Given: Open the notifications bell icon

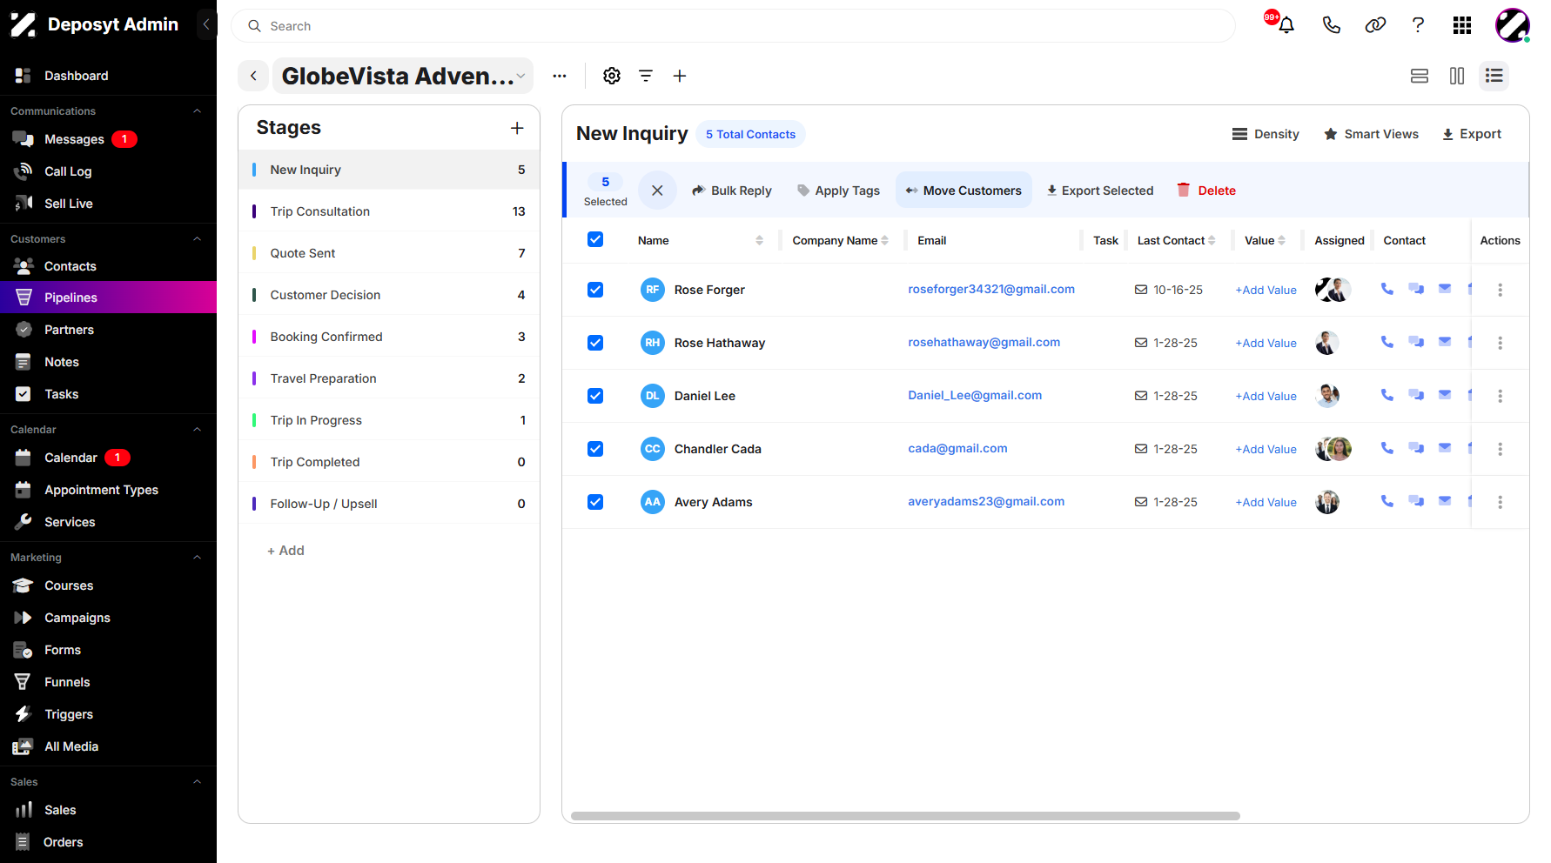Looking at the screenshot, I should [1286, 25].
